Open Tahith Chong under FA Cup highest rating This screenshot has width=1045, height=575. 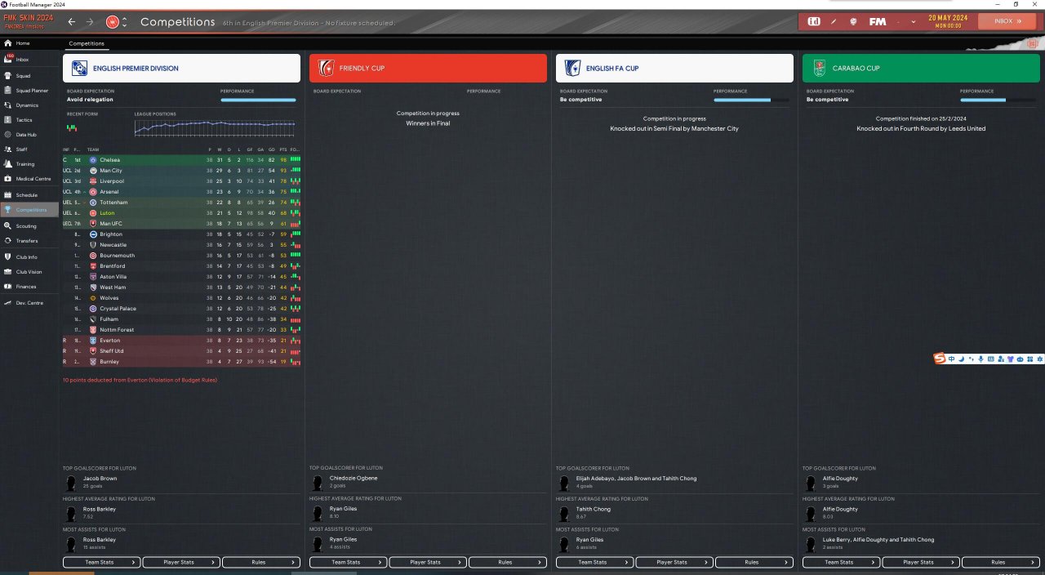(x=592, y=509)
